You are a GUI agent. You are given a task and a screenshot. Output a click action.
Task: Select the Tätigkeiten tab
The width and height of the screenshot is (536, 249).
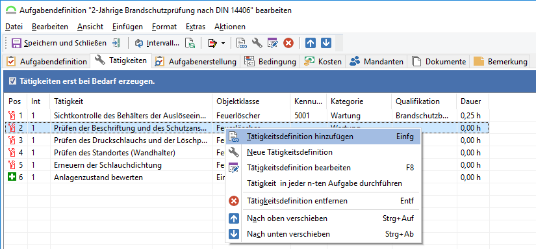pos(121,60)
